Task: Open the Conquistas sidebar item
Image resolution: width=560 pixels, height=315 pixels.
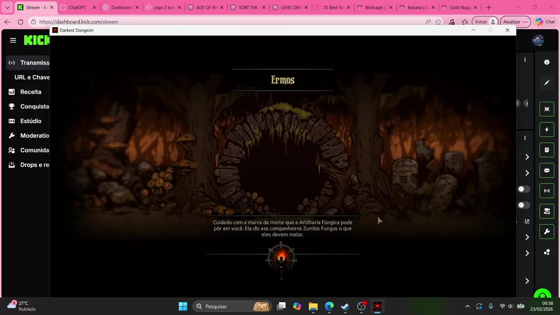Action: point(28,106)
